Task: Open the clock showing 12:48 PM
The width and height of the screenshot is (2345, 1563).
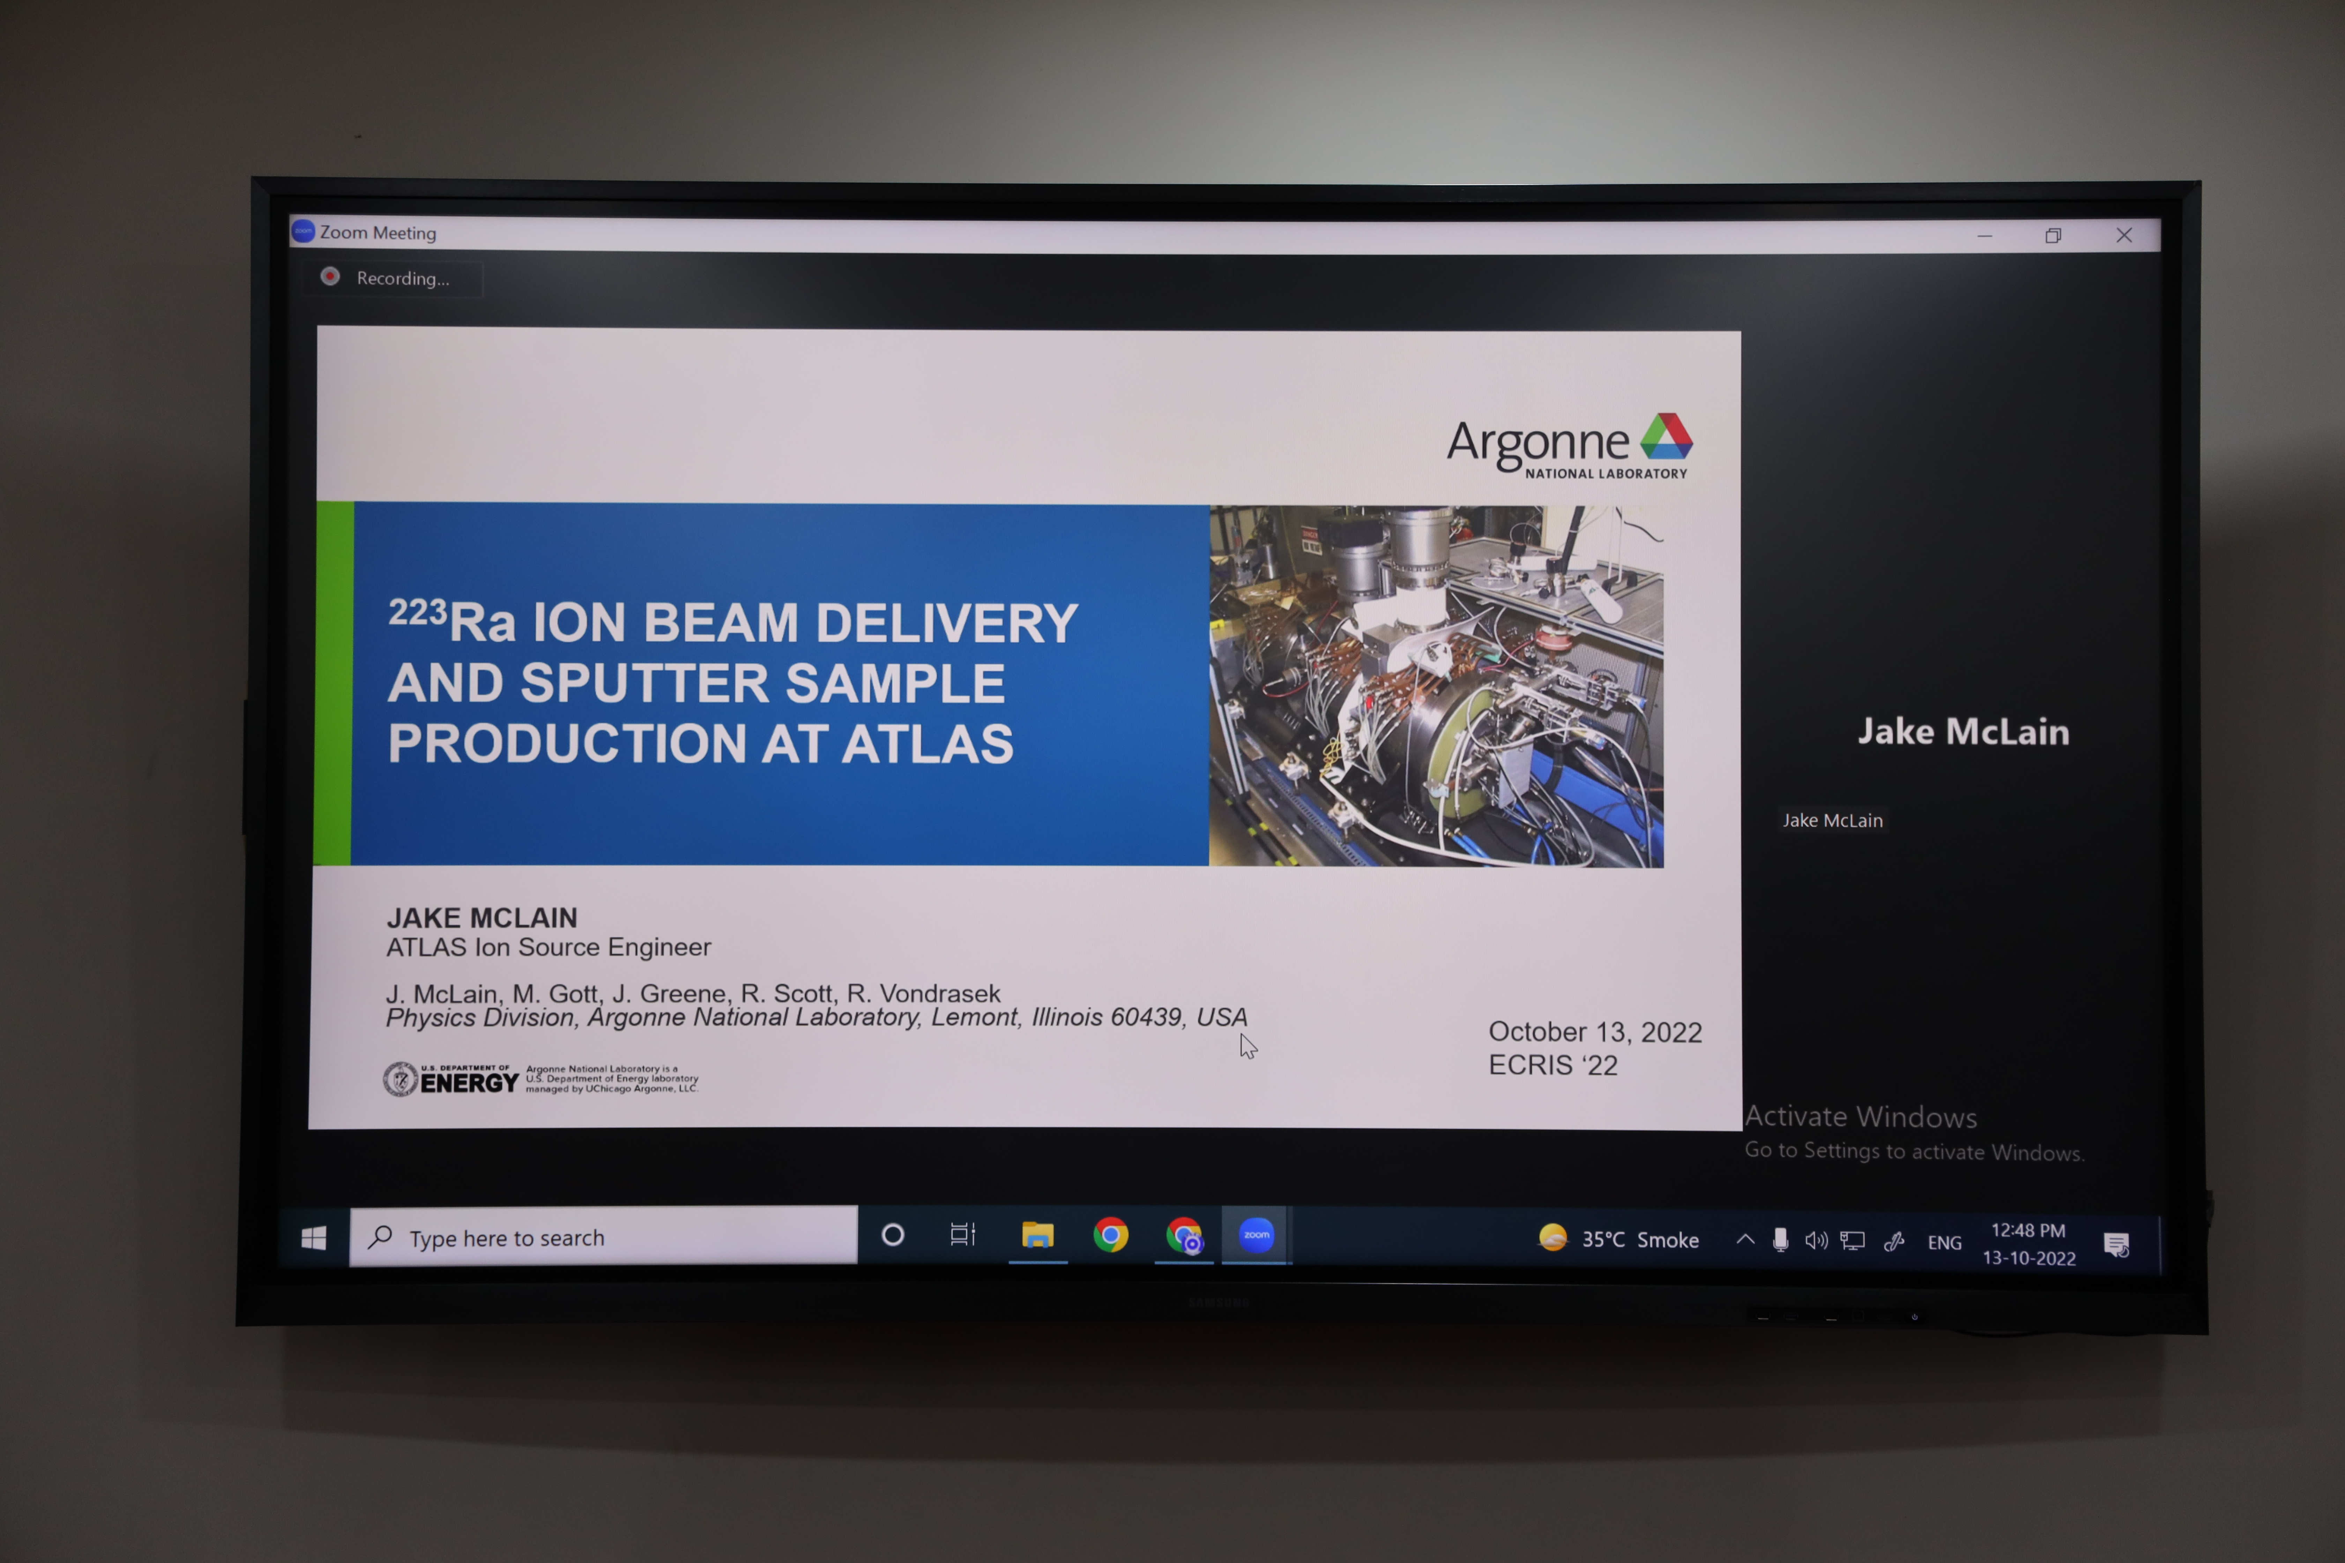Action: (x=2029, y=1244)
